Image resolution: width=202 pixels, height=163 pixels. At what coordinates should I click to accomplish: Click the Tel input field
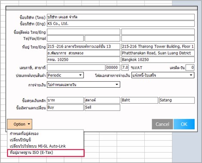[x=65, y=38]
